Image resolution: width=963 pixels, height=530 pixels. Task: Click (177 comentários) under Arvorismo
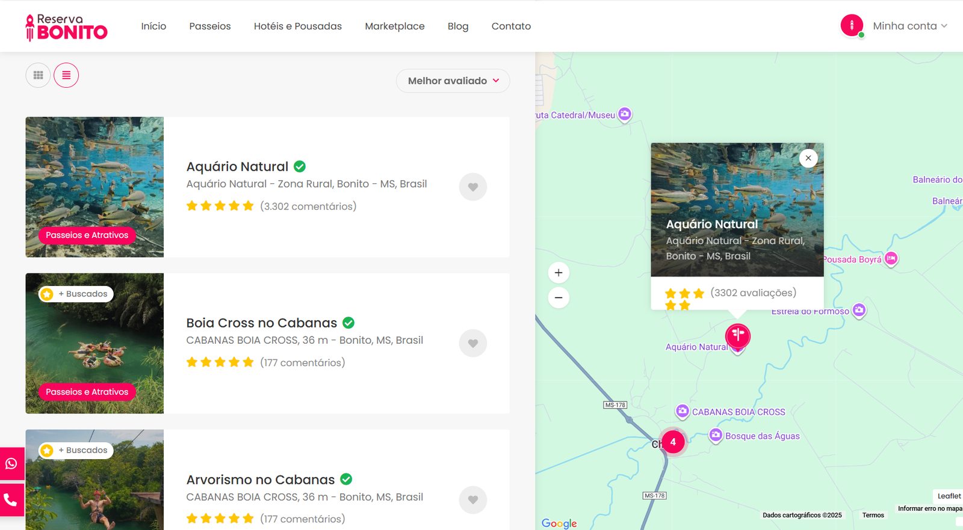pos(303,519)
